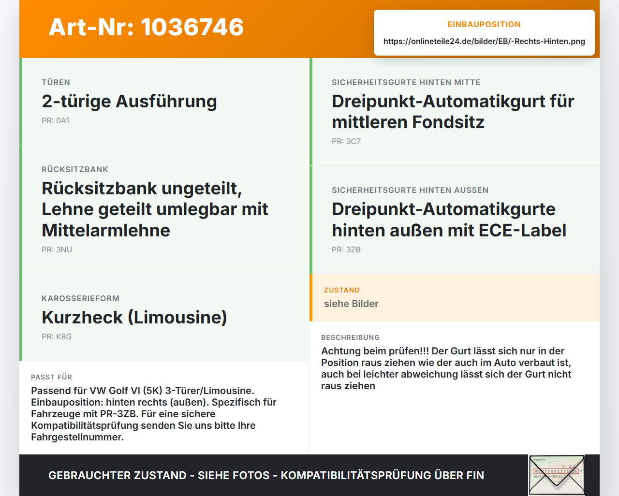Click the KAROSSERIEFORM label

[x=81, y=298]
